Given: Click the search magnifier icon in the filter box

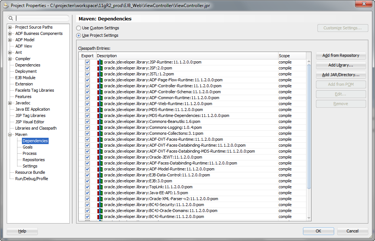Looking at the screenshot, I should (x=11, y=19).
